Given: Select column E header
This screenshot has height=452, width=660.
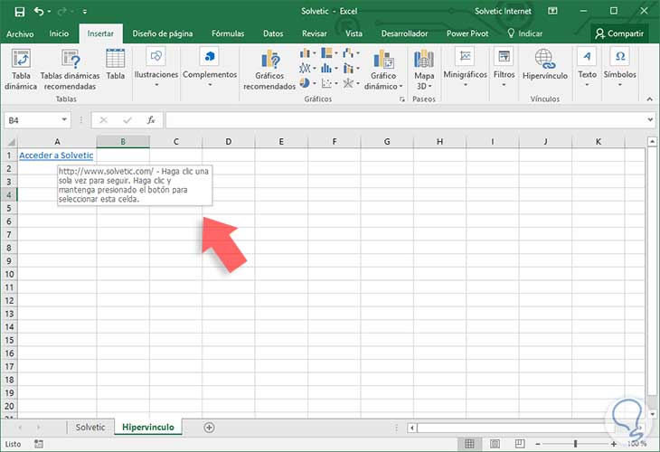Looking at the screenshot, I should pyautogui.click(x=281, y=142).
